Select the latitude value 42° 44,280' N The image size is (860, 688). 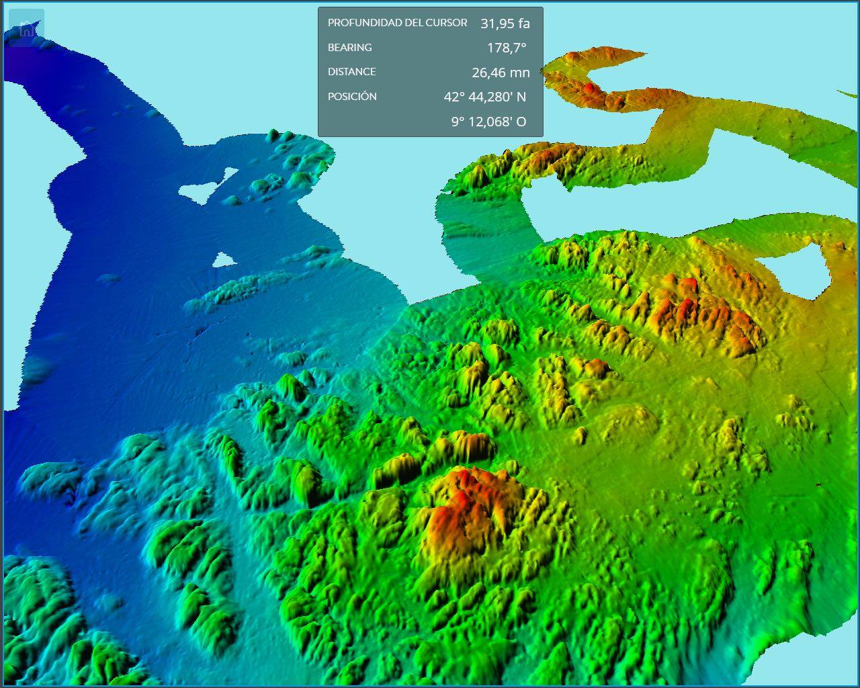click(484, 97)
